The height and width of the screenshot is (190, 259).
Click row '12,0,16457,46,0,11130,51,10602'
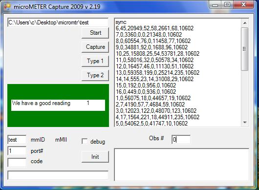(154, 66)
